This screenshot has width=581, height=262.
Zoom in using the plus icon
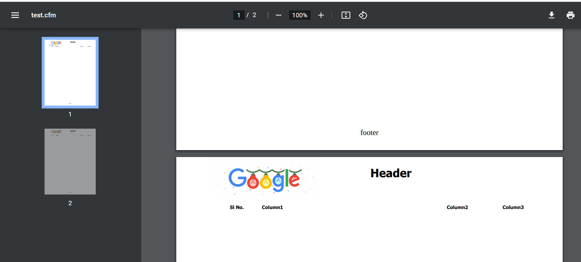pos(321,15)
